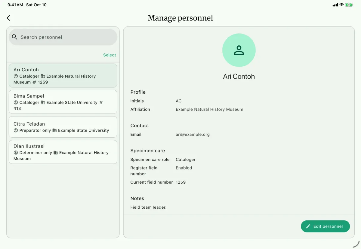Click the hash icon in Bima Sampel row
This screenshot has width=361, height=249.
coord(101,102)
